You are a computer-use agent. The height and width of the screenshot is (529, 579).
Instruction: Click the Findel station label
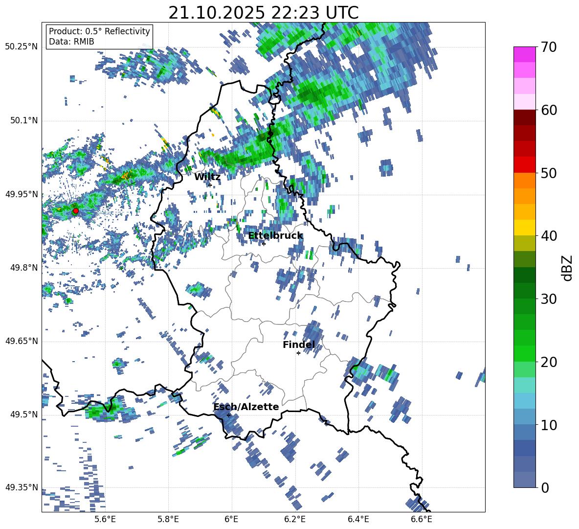299,345
